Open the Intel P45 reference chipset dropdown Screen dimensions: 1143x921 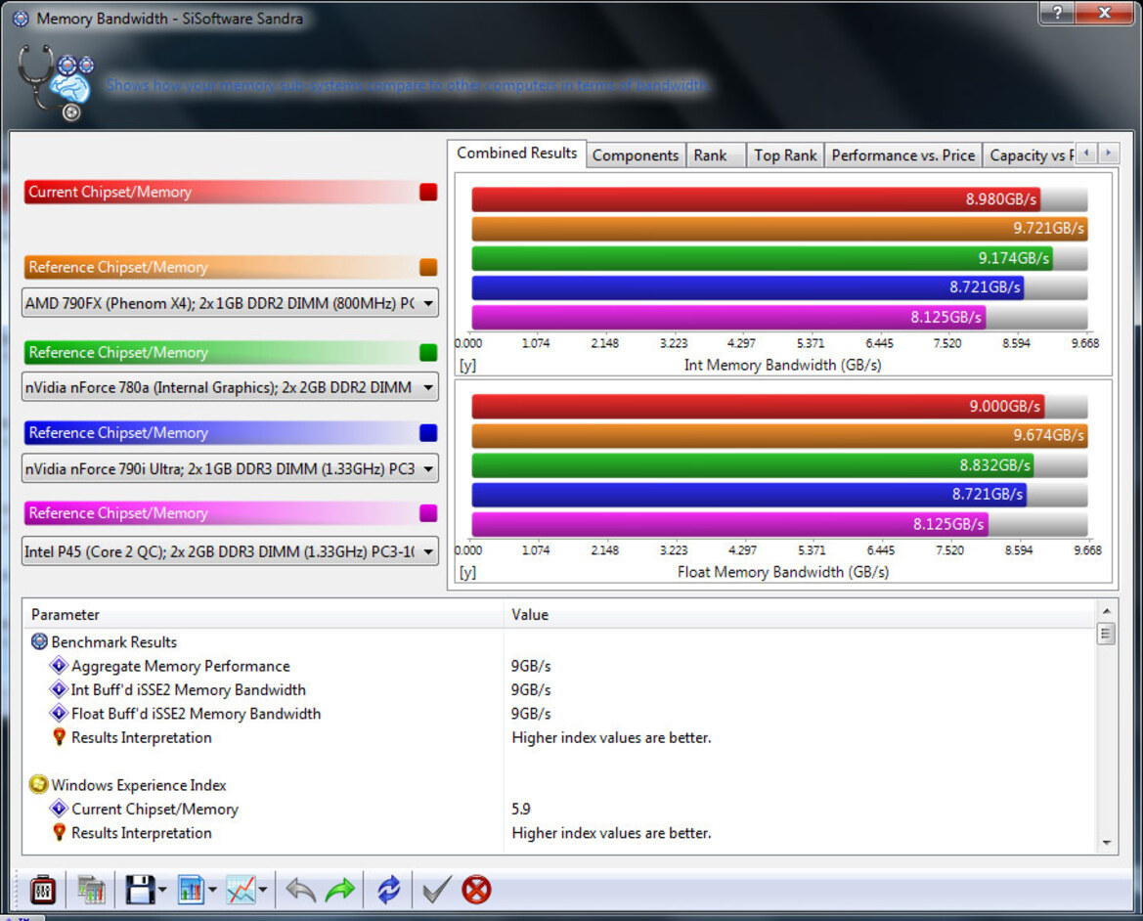tap(231, 551)
